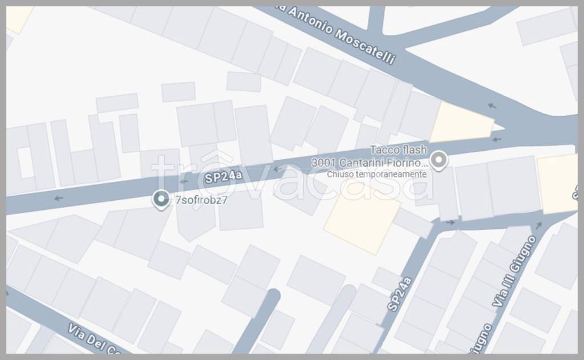Select the yellow building at right edge

(558, 184)
